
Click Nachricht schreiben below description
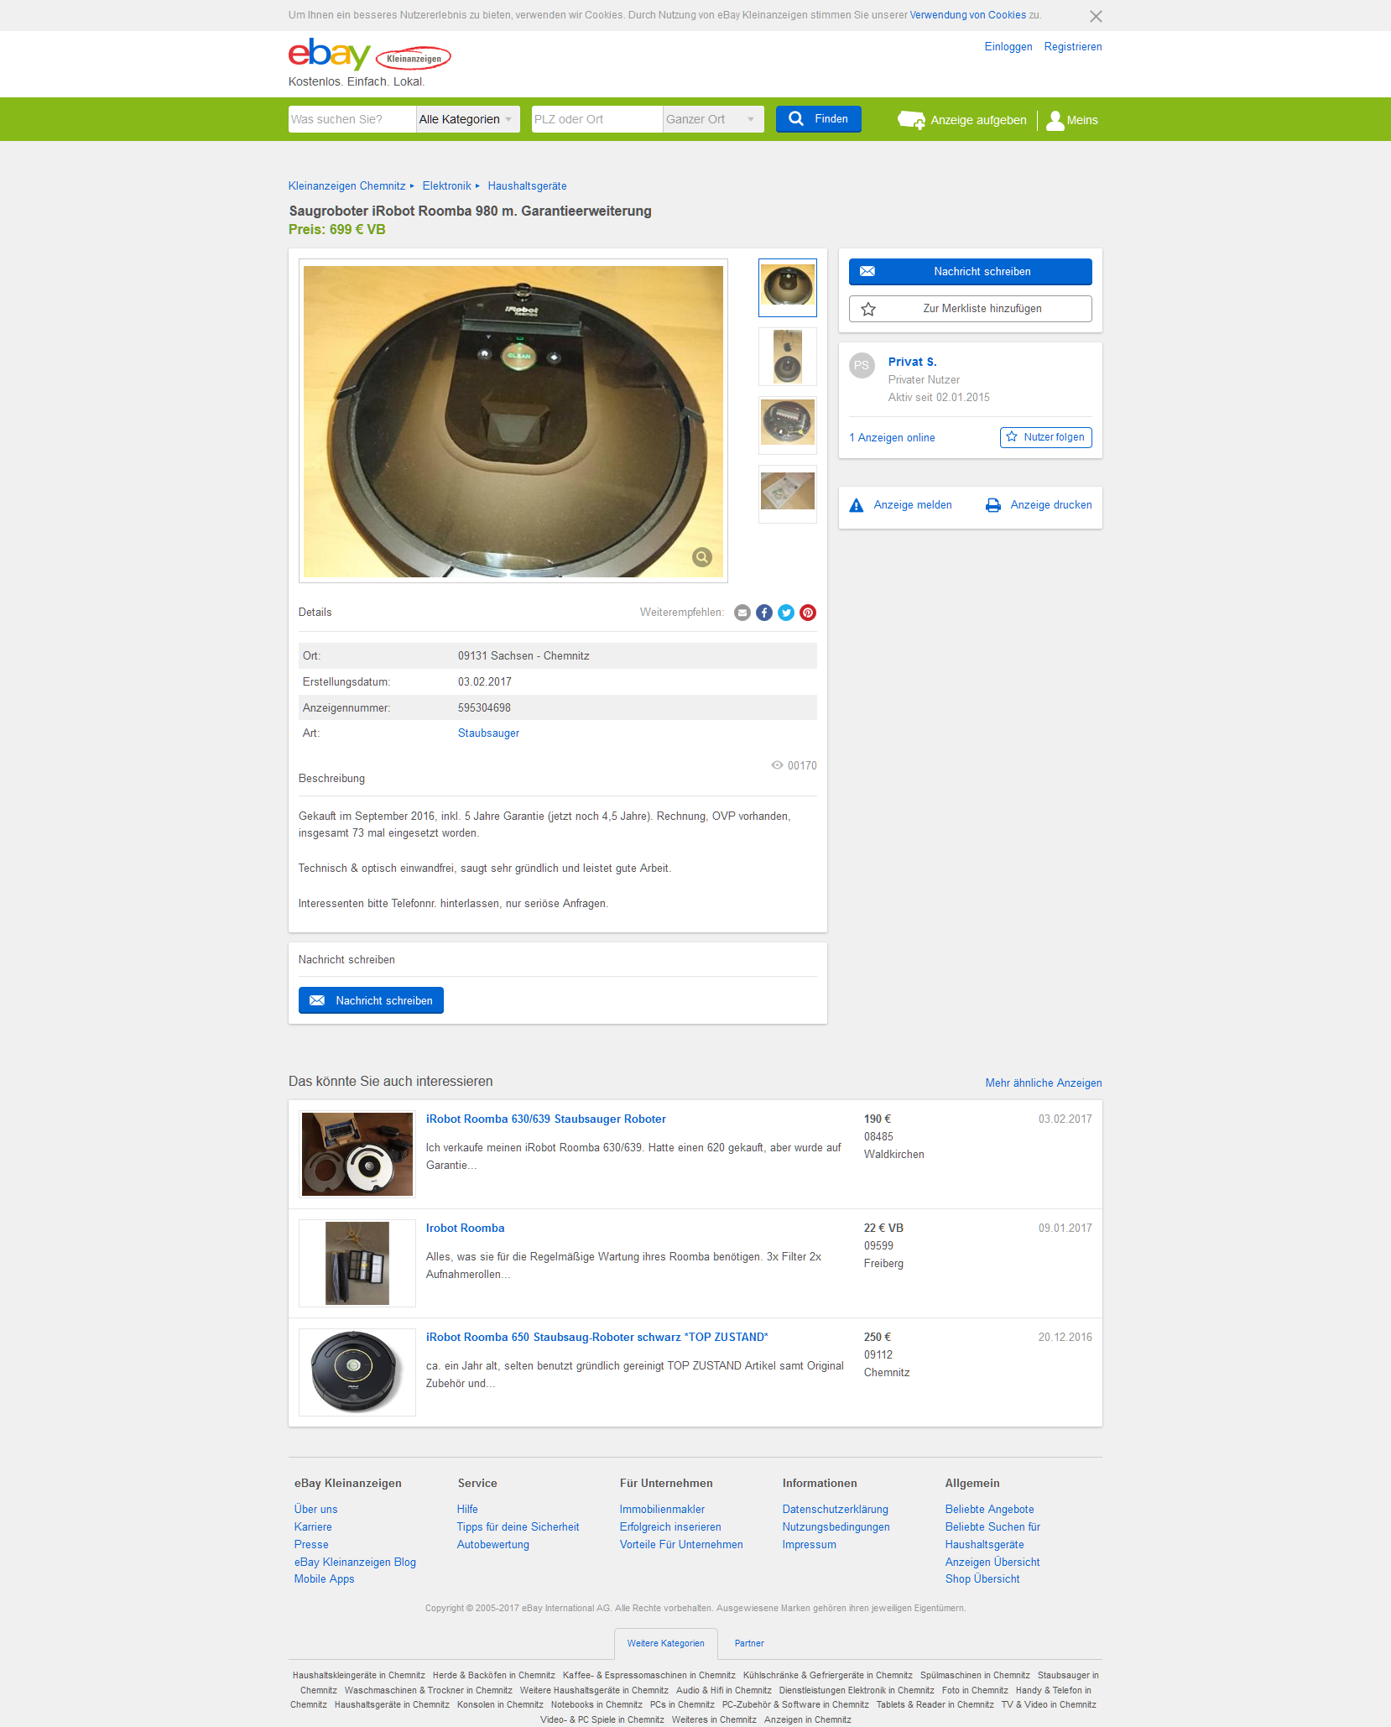[371, 1000]
